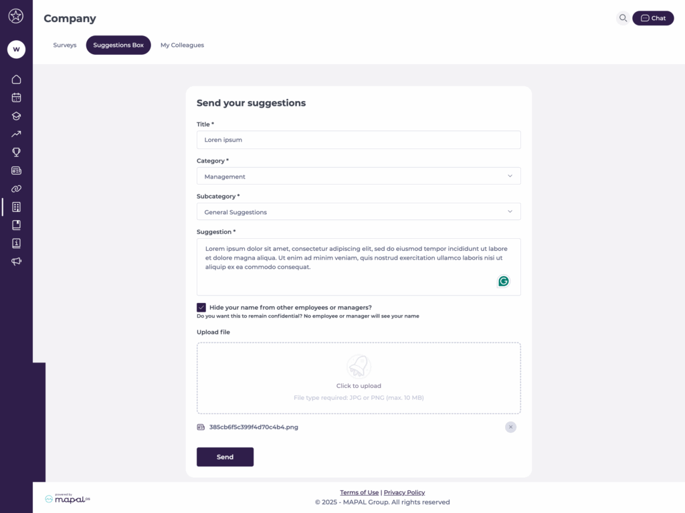The image size is (685, 513).
Task: Expand the Category dropdown showing Management
Action: 359,177
